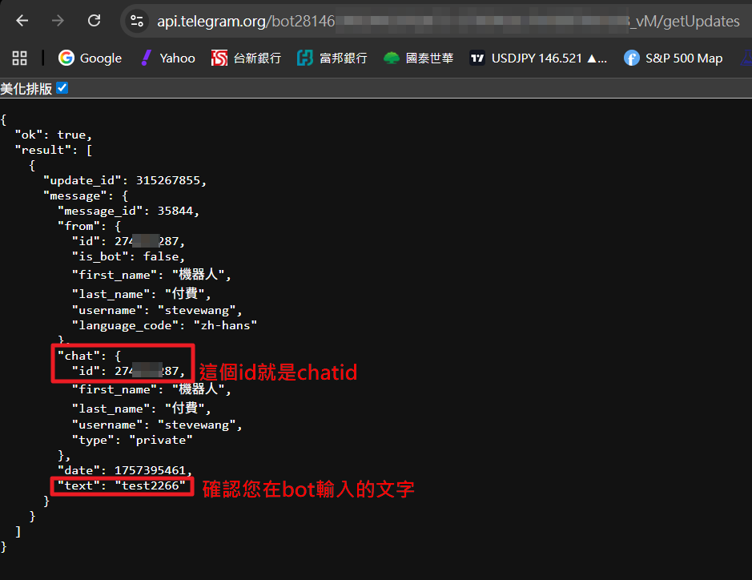Open the USDJPY 146.521 bookmark
This screenshot has width=752, height=580.
538,58
